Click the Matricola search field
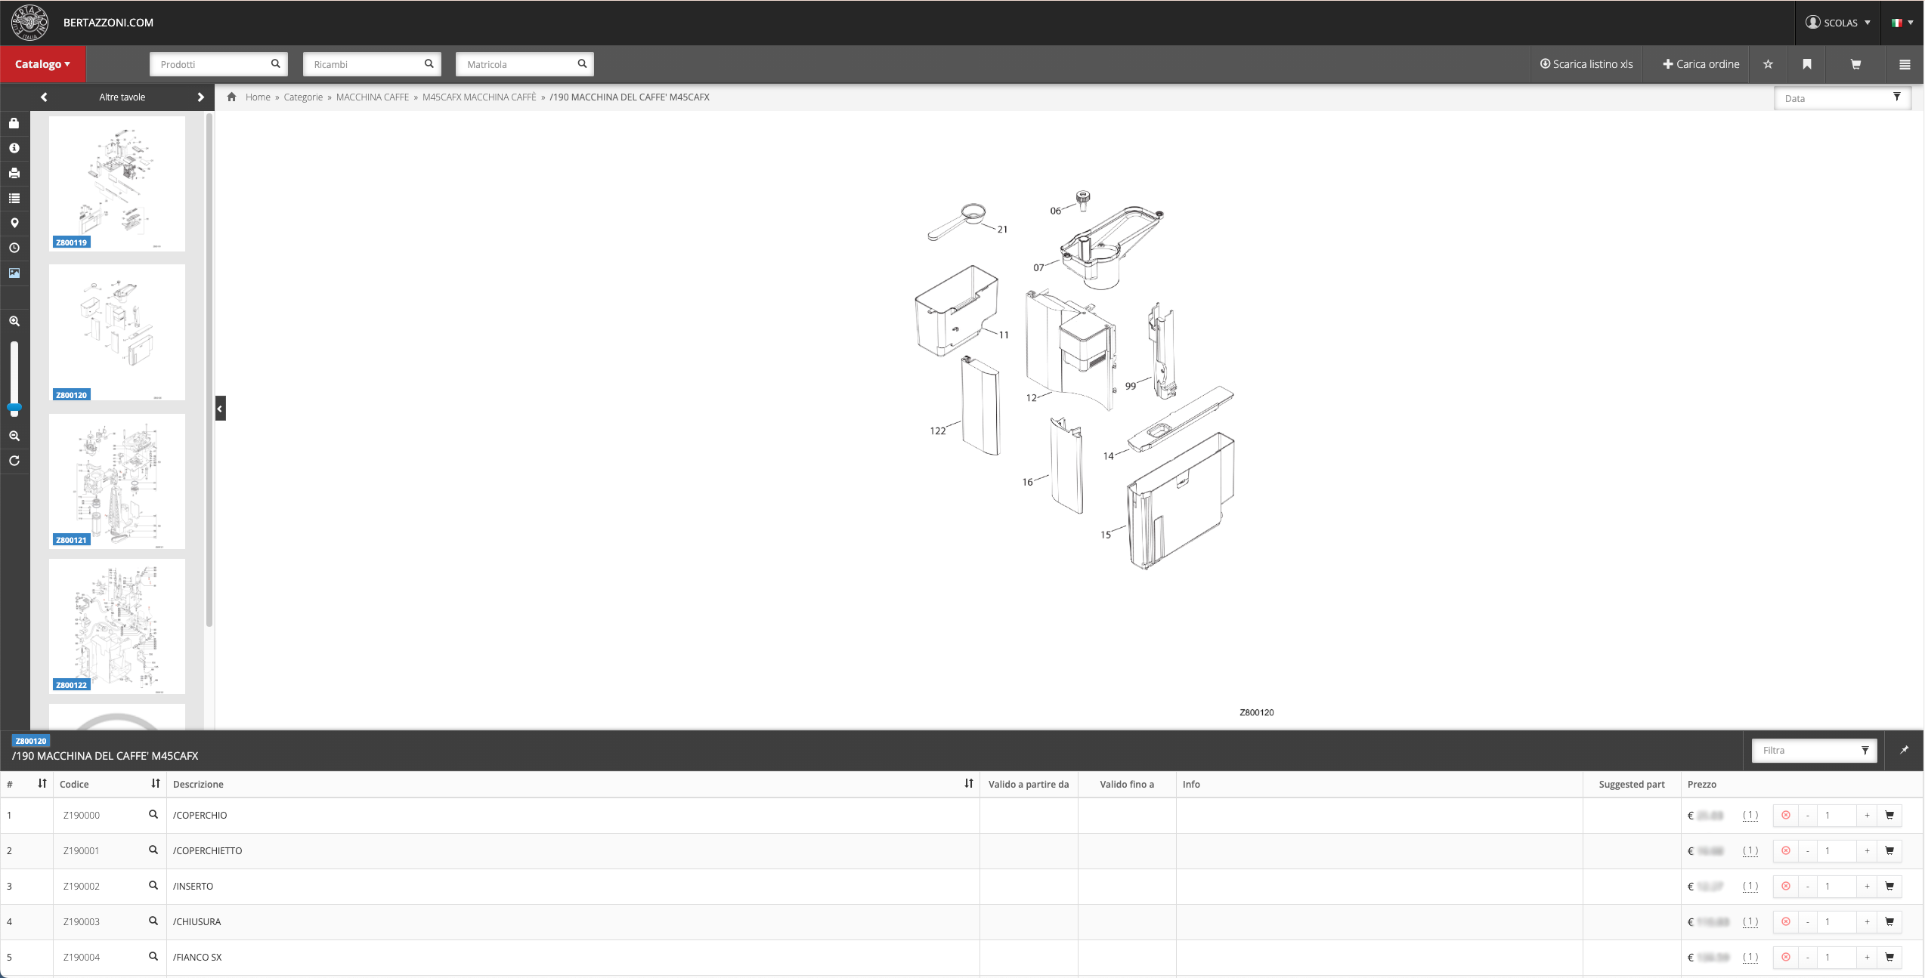This screenshot has height=978, width=1925. pyautogui.click(x=525, y=64)
